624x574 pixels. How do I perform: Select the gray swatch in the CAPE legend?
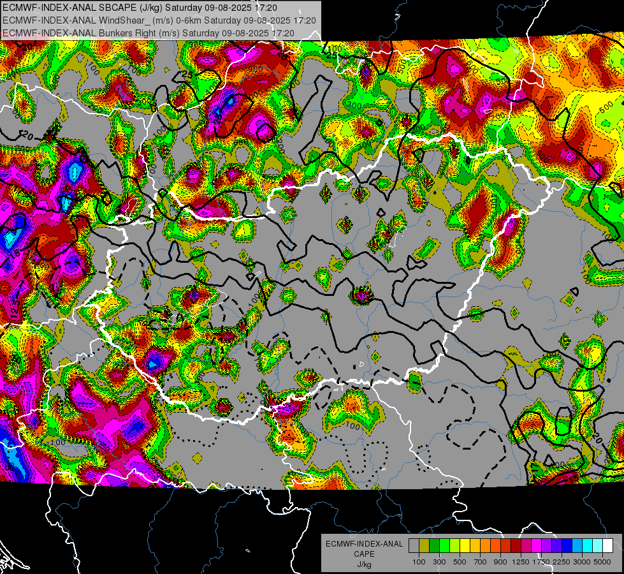pos(414,546)
